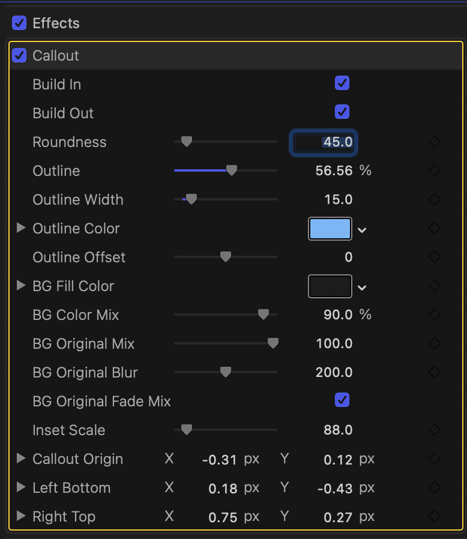This screenshot has height=539, width=467.
Task: Select the Right Top X value
Action: [221, 517]
